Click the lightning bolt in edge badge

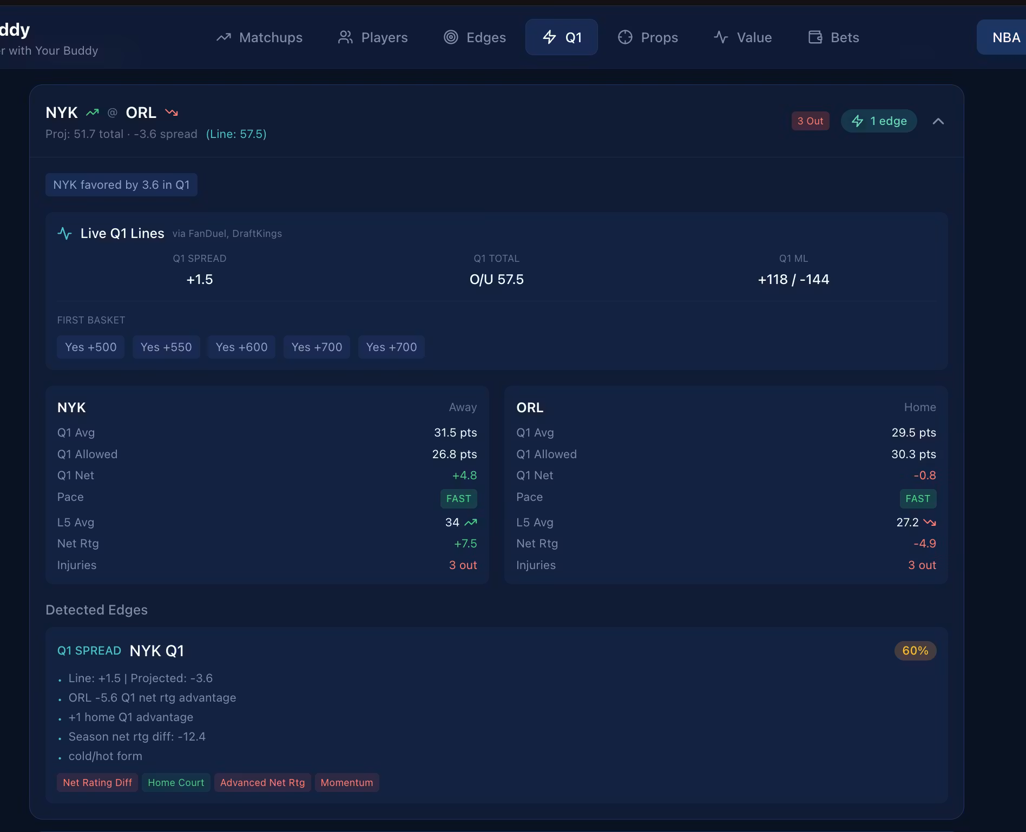(x=858, y=121)
